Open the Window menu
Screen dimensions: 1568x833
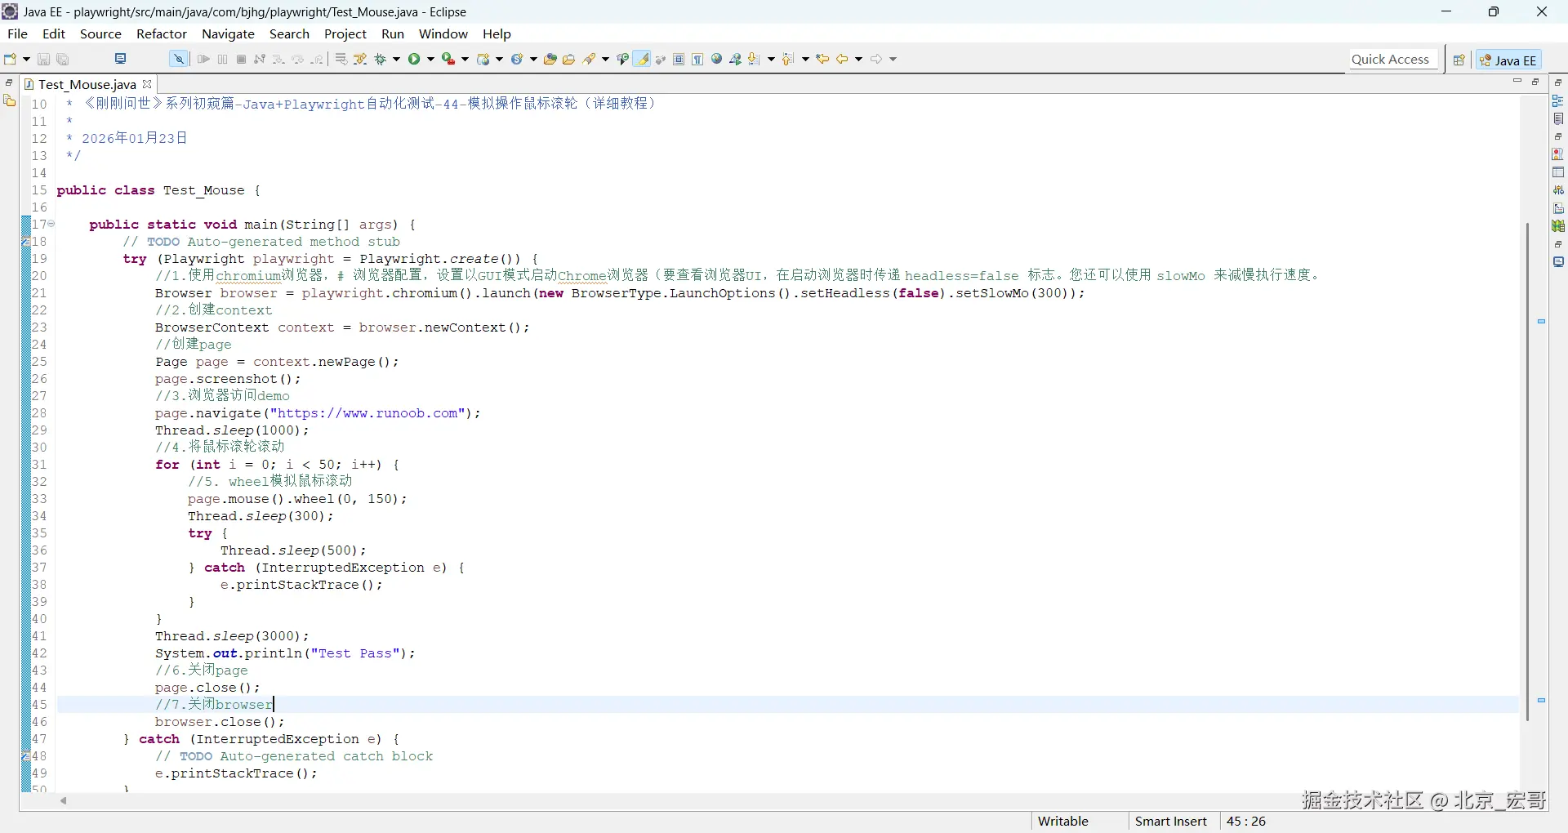coord(443,33)
